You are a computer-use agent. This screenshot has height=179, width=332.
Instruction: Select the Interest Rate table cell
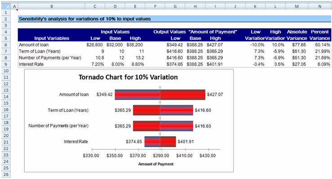click(31, 64)
